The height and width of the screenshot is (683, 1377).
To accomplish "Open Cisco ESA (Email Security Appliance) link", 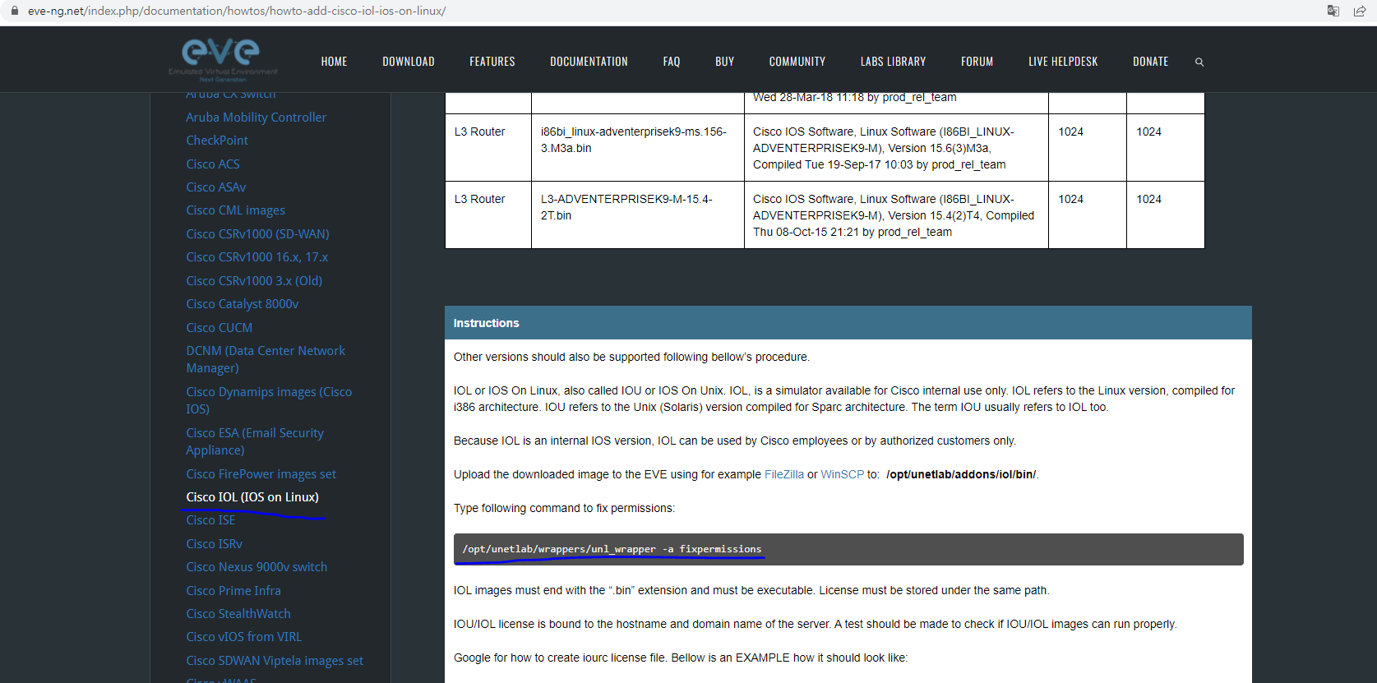I will (x=255, y=441).
